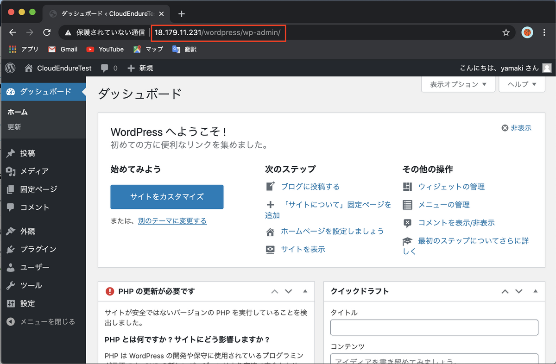Viewport: 556px width, 364px height.
Task: Select ダッシュボード in sidebar
Action: click(x=43, y=92)
